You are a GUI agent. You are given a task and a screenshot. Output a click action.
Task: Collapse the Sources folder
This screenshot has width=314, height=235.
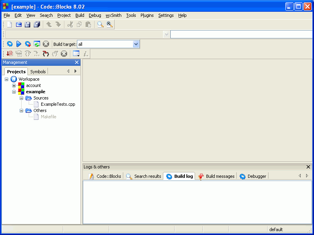22,98
